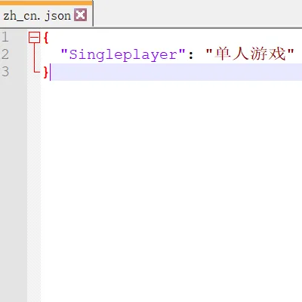Screen dimensions: 302x302
Task: Place the cursor at the opening red brace
Action: pos(45,38)
